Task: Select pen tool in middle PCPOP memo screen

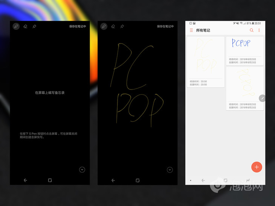Action: [104, 26]
